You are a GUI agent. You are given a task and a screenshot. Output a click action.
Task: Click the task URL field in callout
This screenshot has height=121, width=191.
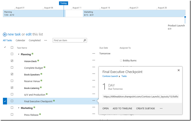click(x=141, y=96)
